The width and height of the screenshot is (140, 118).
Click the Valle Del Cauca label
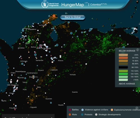pyautogui.click(x=13, y=85)
